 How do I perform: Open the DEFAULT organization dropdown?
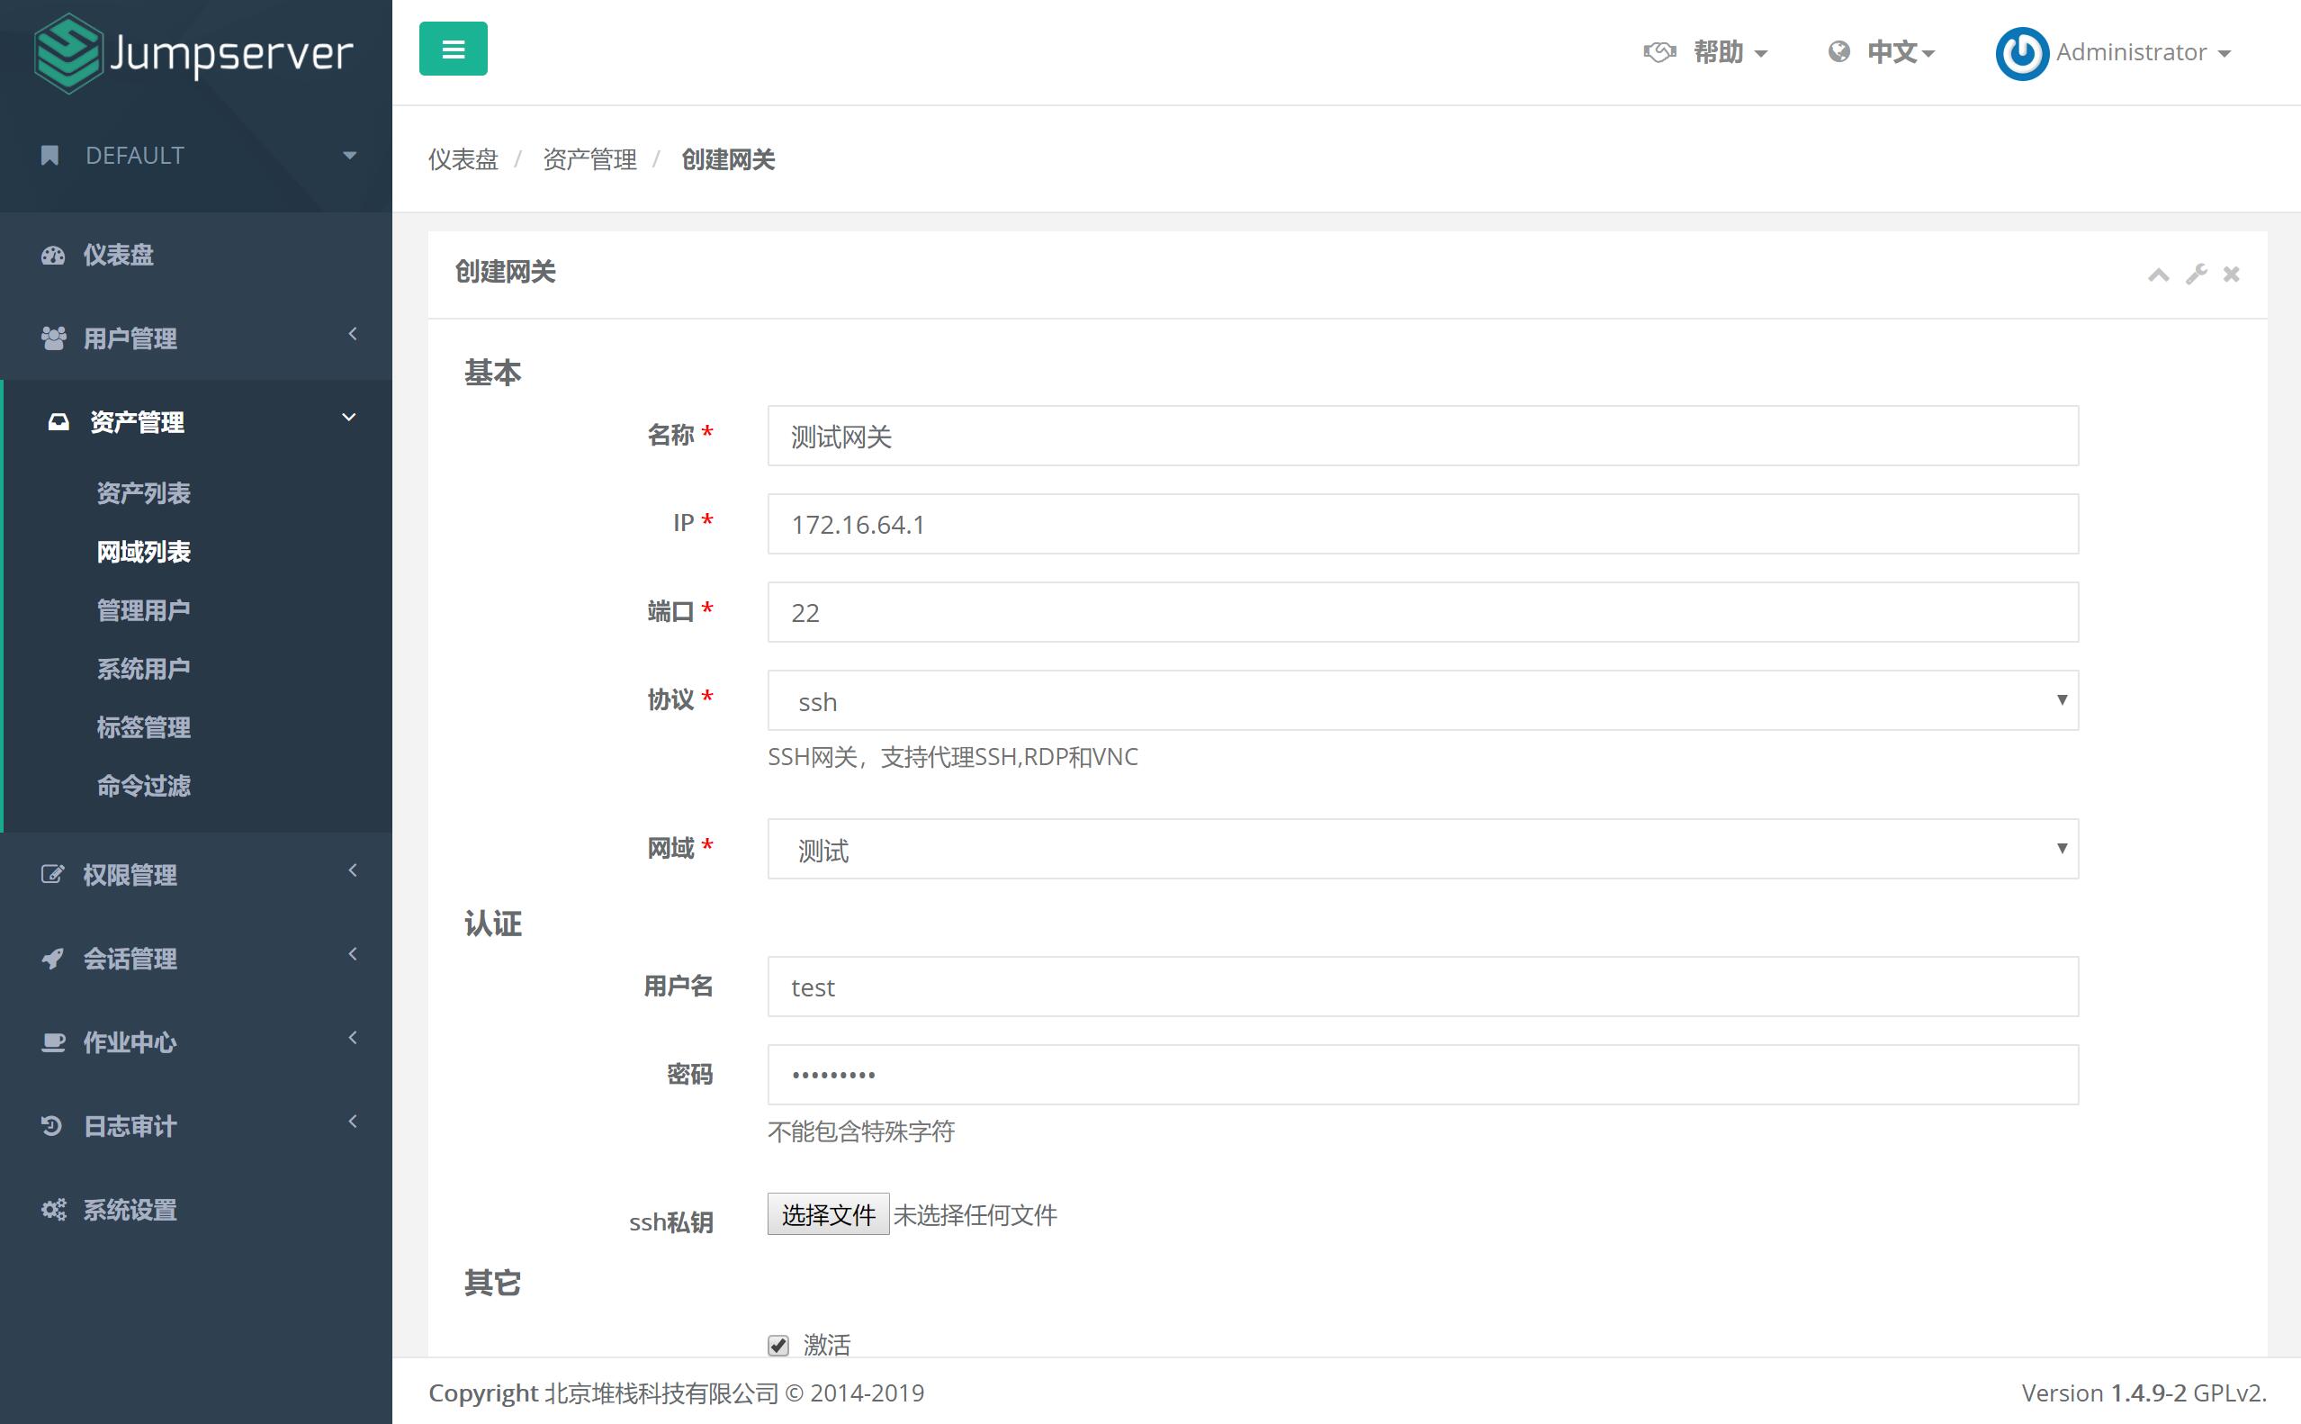click(196, 156)
